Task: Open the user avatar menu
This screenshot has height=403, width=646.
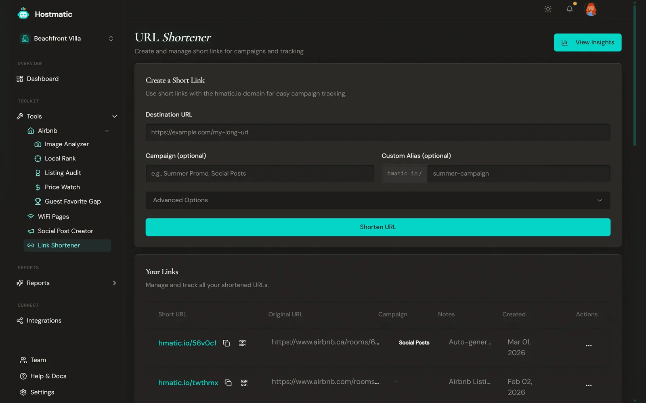Action: point(591,9)
